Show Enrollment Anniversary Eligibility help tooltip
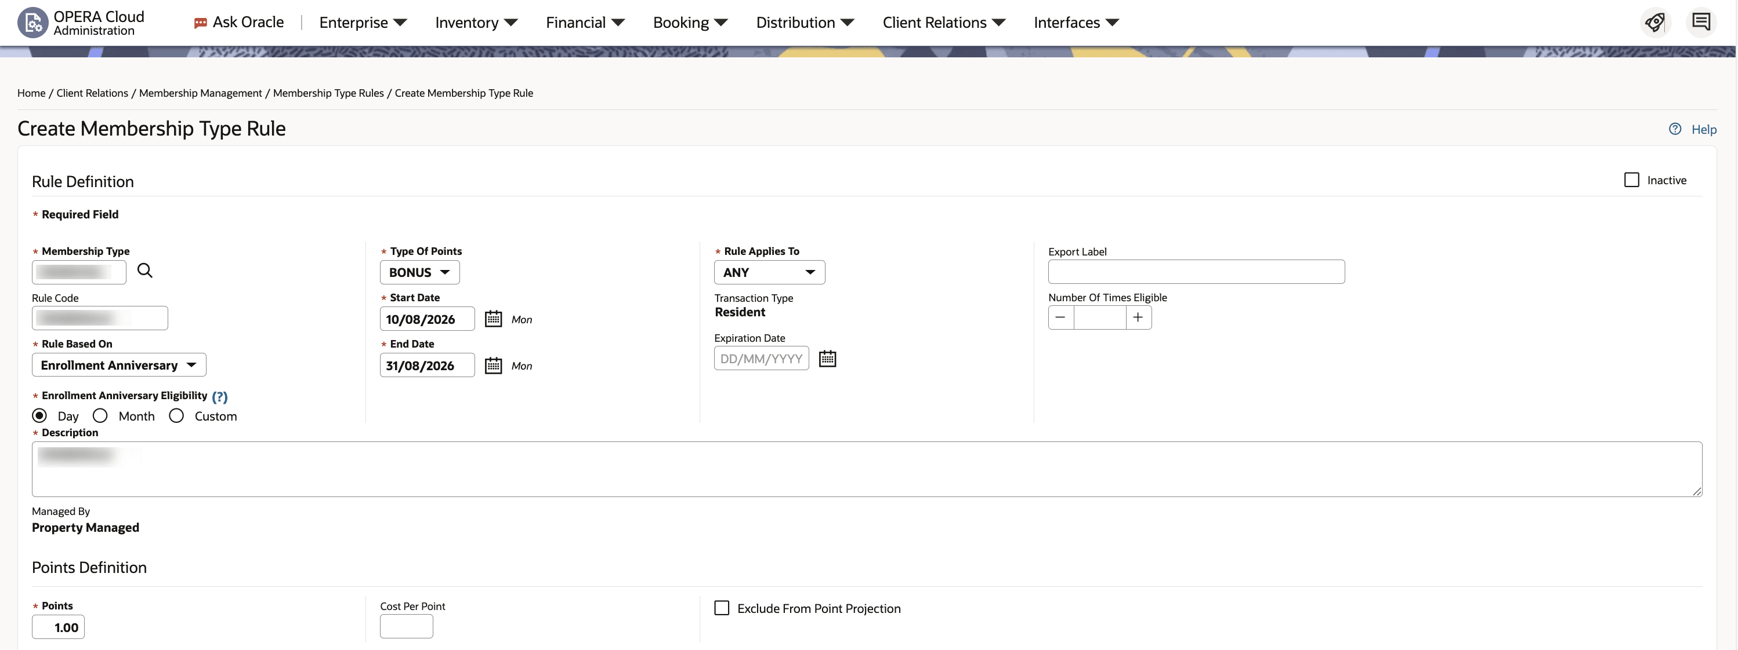This screenshot has height=650, width=1738. point(219,396)
